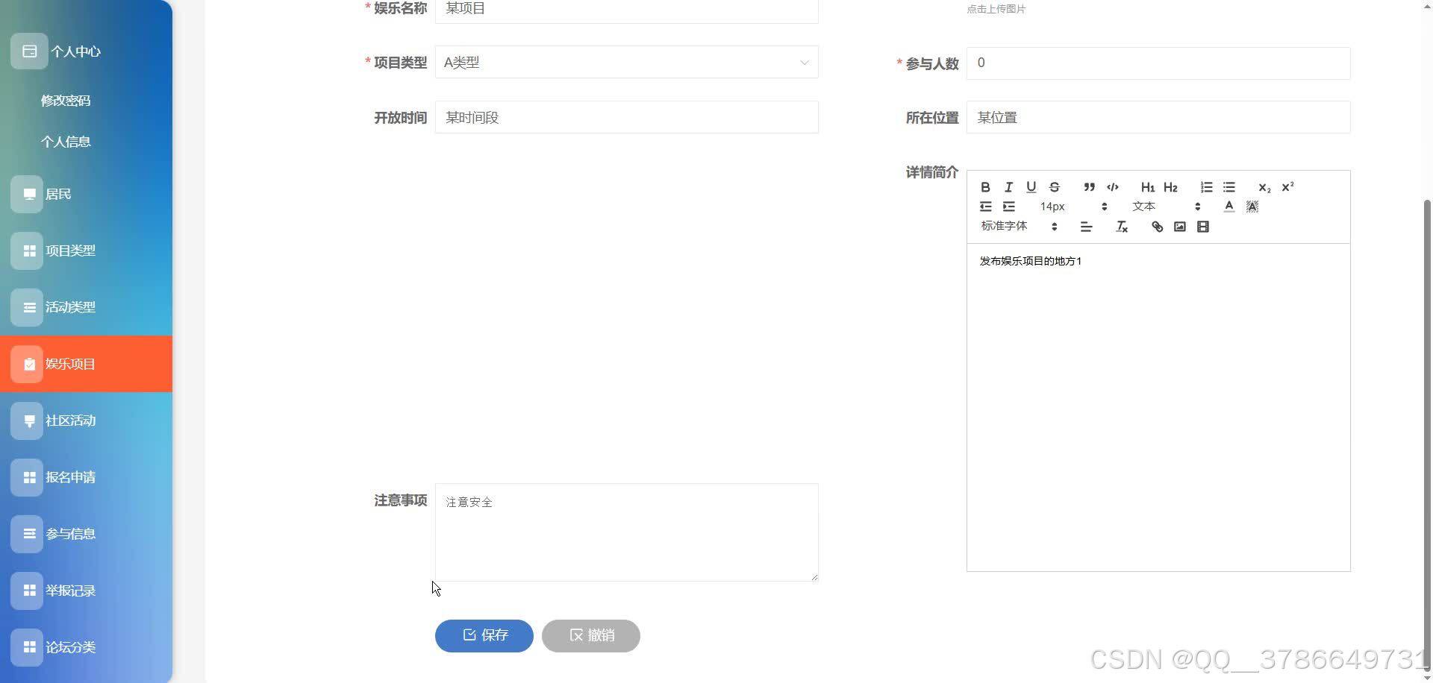Open the 个人信息 menu item
Screen dimensions: 1433x683
[66, 141]
